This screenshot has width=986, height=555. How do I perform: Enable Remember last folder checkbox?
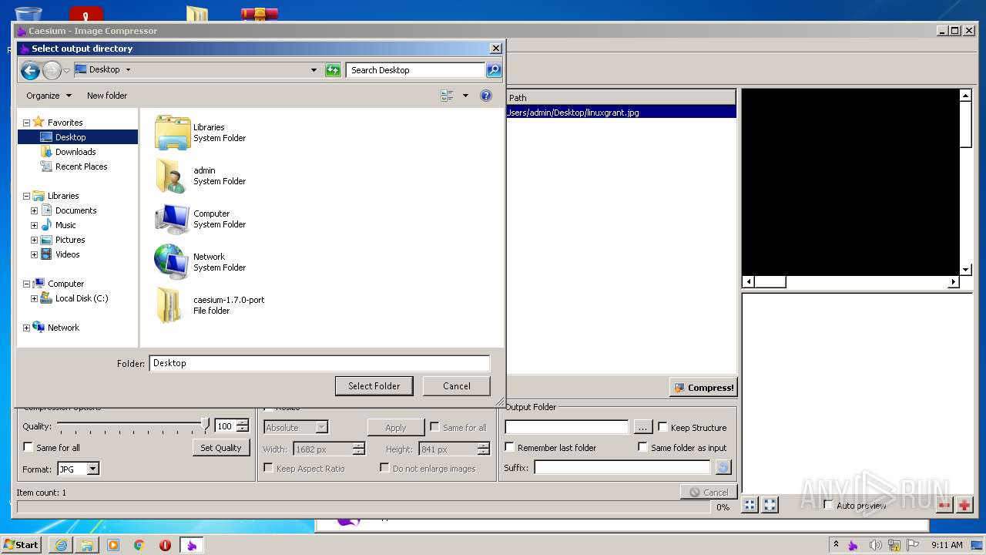click(x=510, y=447)
